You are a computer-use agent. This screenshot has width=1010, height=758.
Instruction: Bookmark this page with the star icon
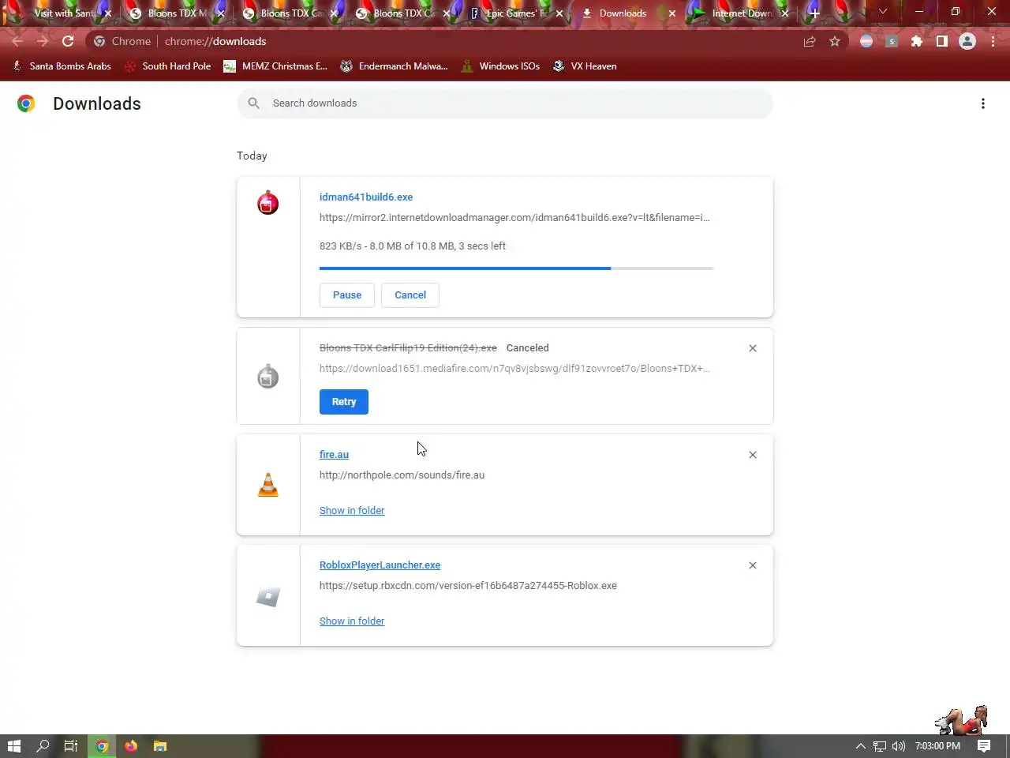tap(835, 41)
